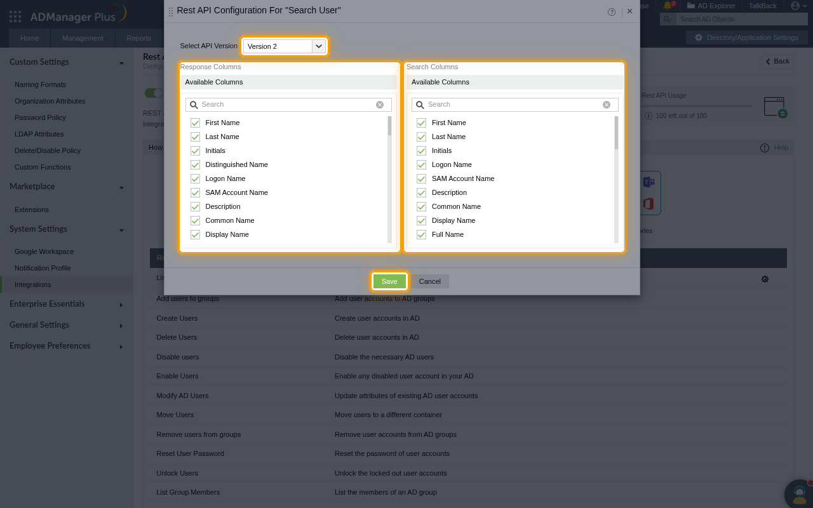Image resolution: width=813 pixels, height=508 pixels.
Task: Uncheck Distinguished Name in Response Columns
Action: (195, 164)
